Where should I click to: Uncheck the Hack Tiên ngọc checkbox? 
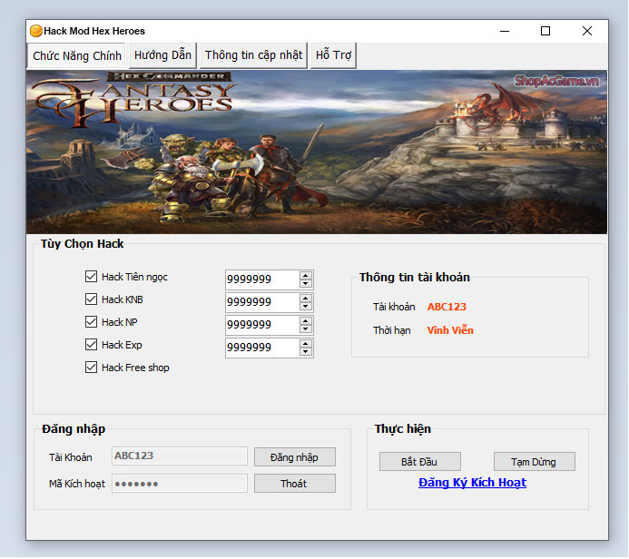pyautogui.click(x=91, y=277)
